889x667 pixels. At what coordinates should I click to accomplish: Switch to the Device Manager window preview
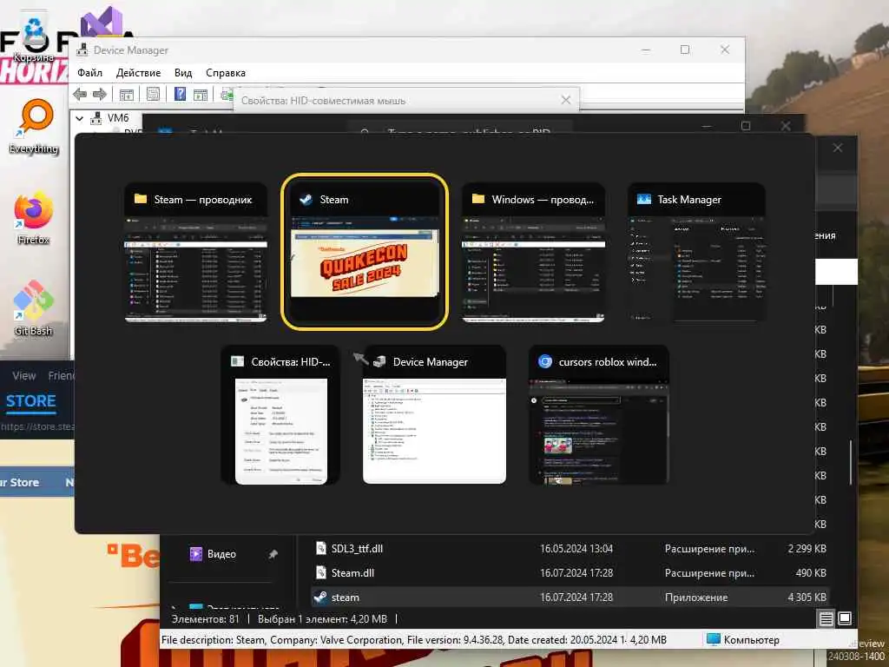click(434, 415)
